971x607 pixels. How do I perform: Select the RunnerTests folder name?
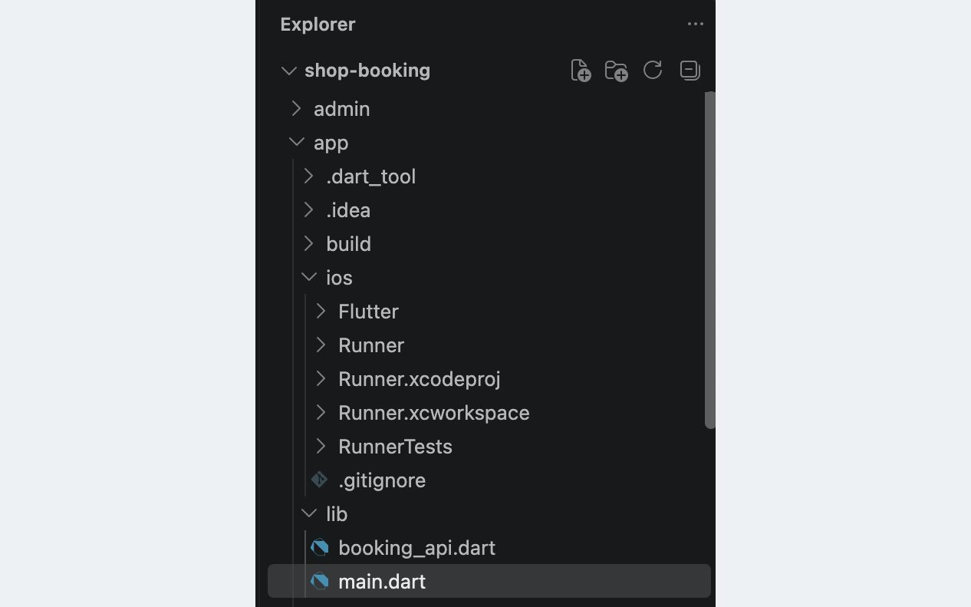click(396, 447)
